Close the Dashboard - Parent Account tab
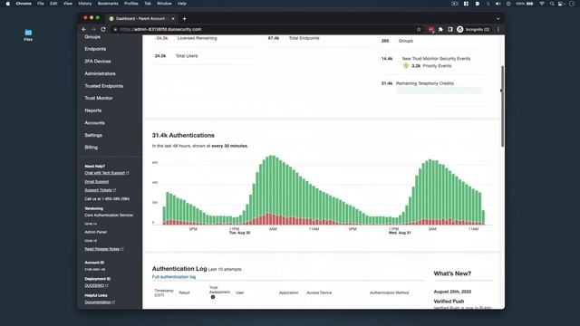 [173, 18]
